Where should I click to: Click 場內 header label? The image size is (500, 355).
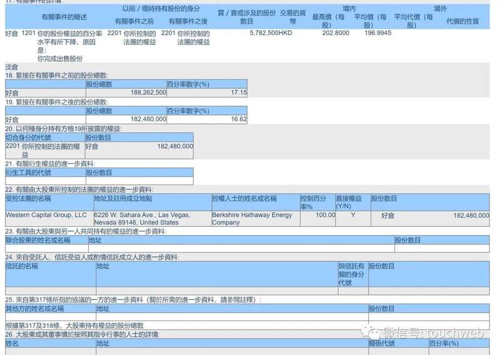(x=349, y=9)
